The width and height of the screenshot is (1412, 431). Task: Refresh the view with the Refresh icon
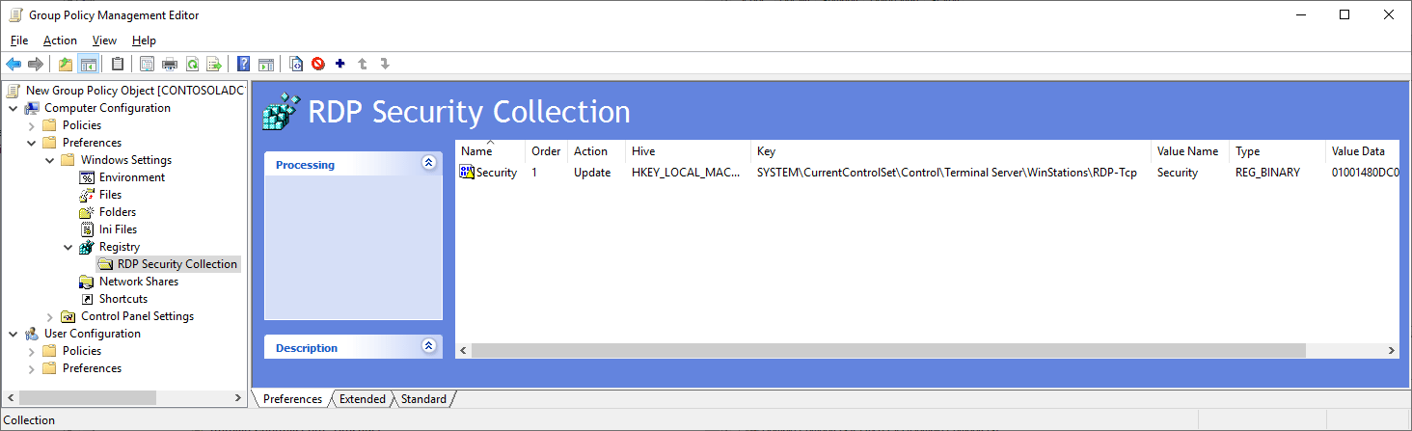point(192,64)
